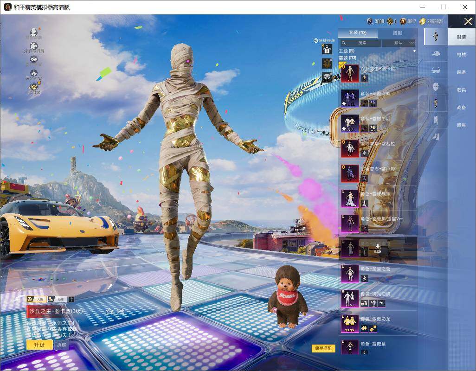The width and height of the screenshot is (476, 371).
Task: Select the 塞卢姆 outfit thumbnail
Action: (x=350, y=173)
